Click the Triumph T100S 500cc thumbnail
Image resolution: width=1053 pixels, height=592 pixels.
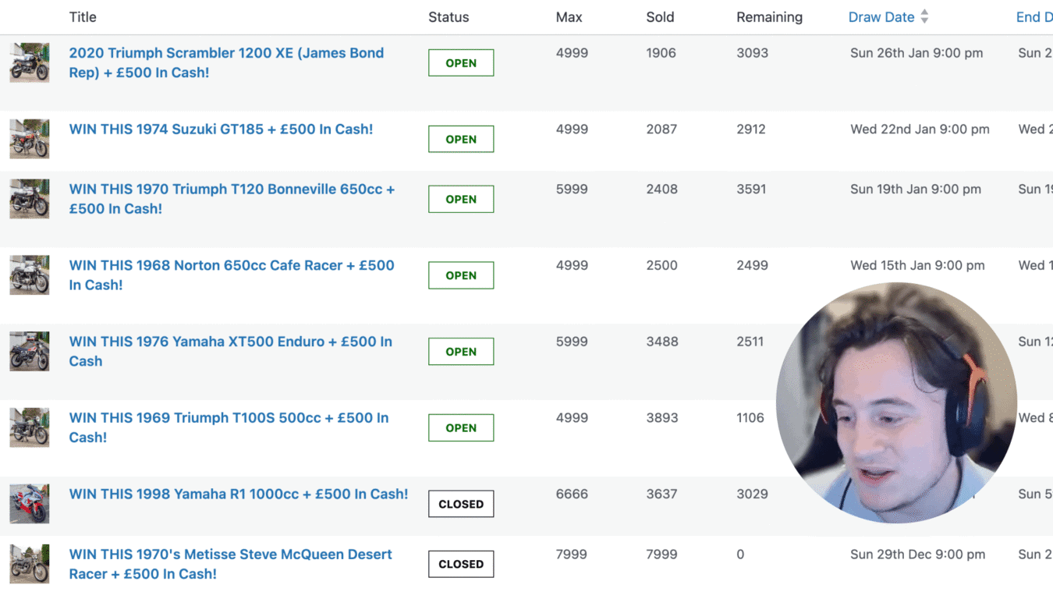click(x=30, y=427)
